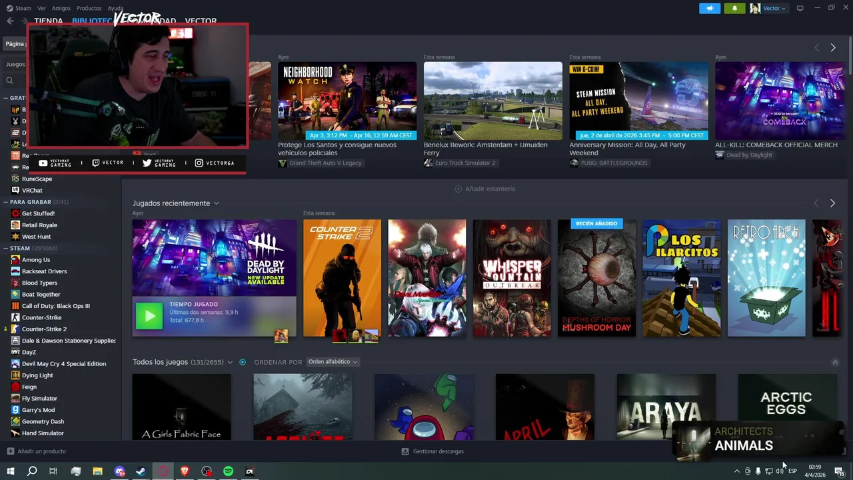This screenshot has height=480, width=853.
Task: Open the Productos menu
Action: [x=89, y=8]
